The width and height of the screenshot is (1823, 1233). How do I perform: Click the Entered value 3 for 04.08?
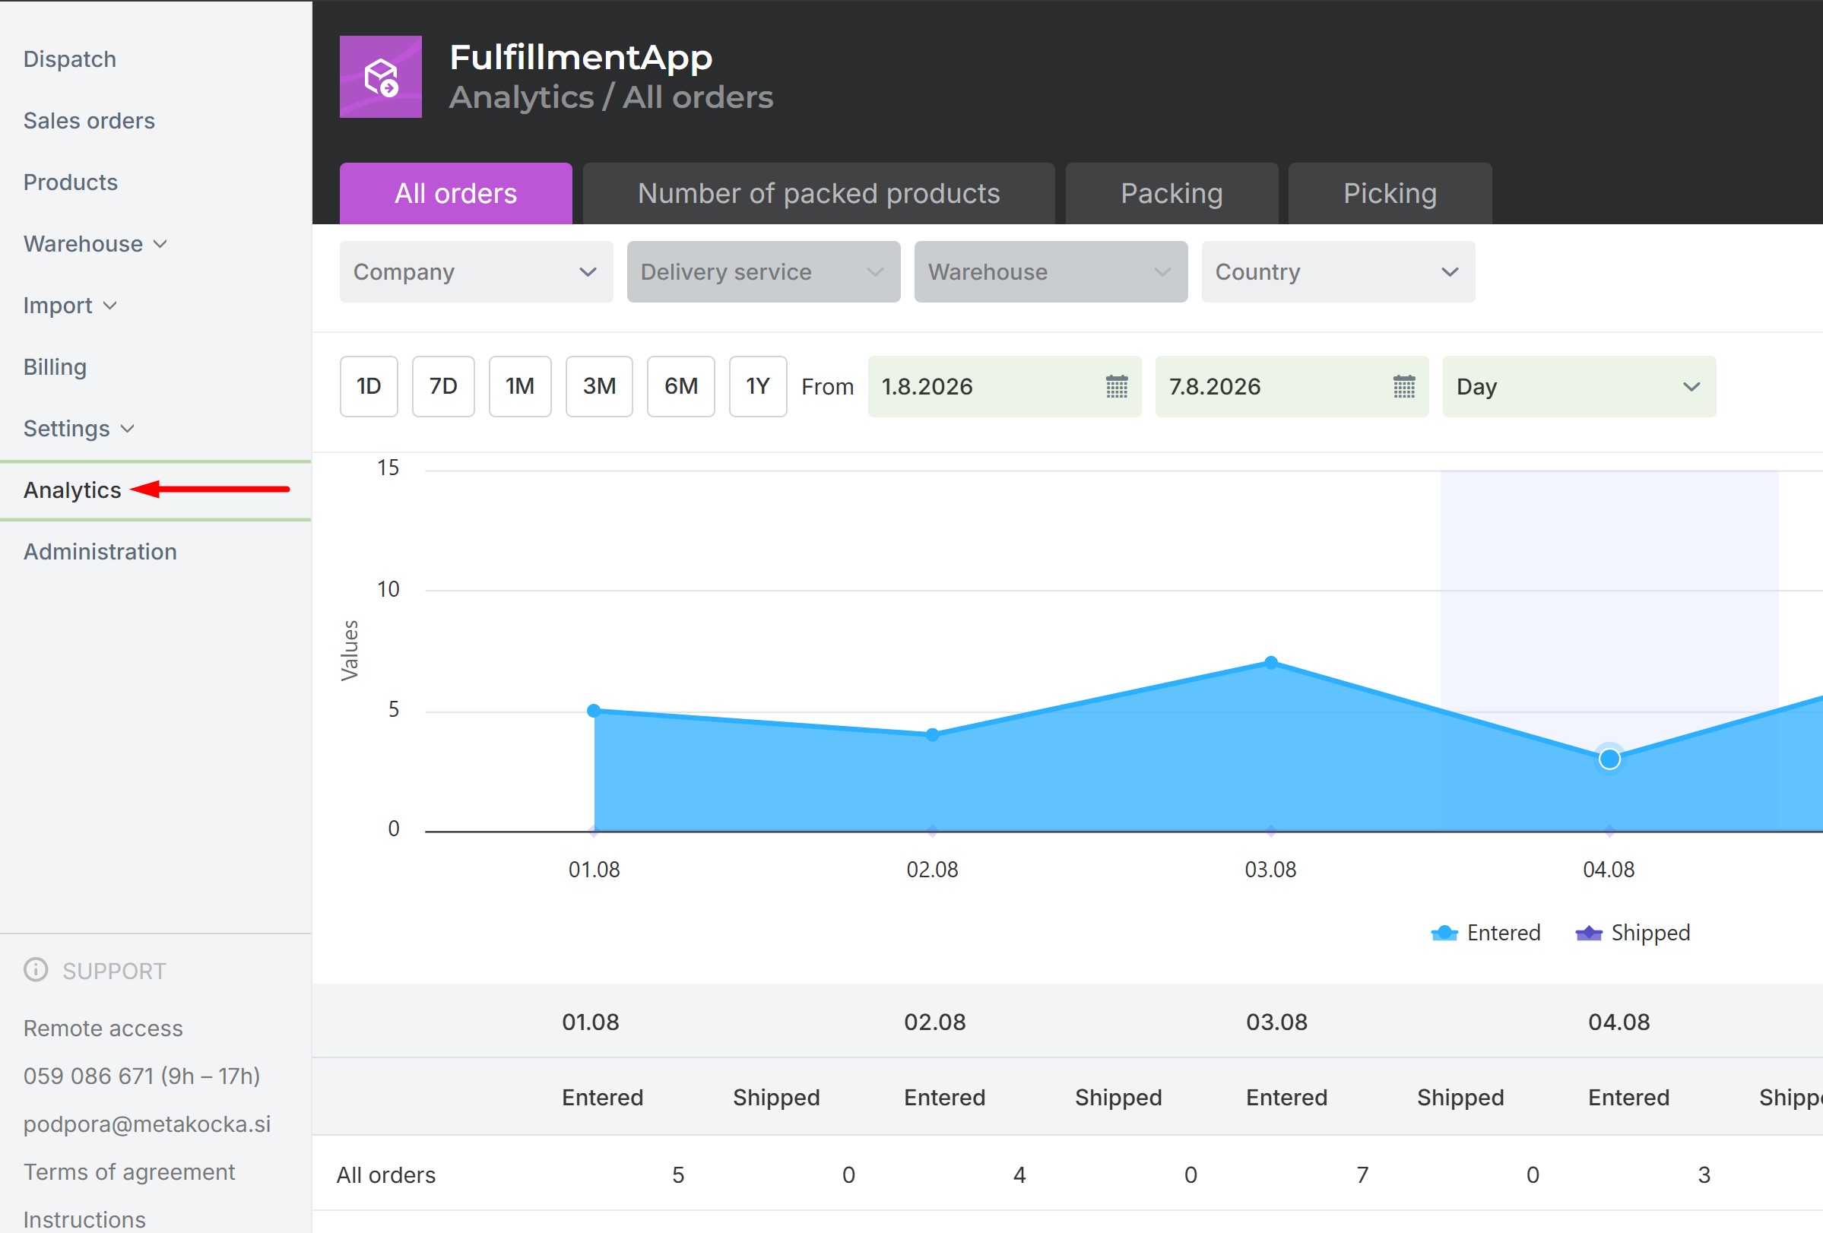tap(1704, 1175)
